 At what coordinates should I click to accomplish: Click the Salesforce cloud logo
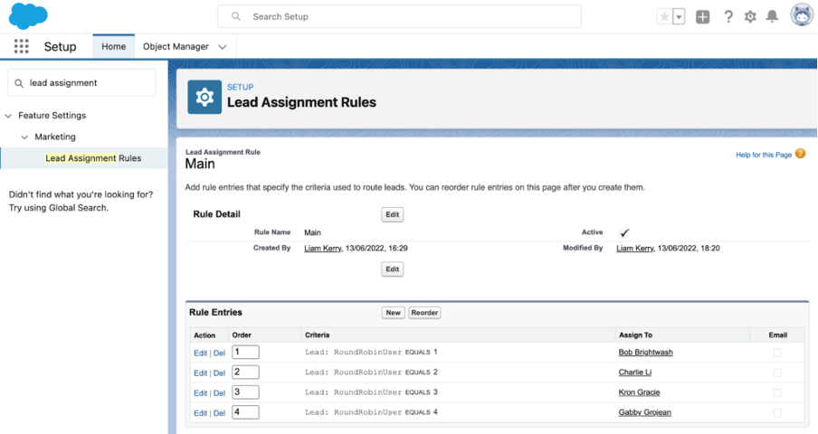[28, 15]
